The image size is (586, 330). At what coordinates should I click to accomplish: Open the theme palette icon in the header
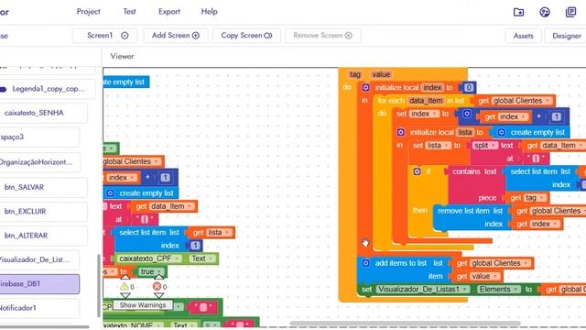545,12
